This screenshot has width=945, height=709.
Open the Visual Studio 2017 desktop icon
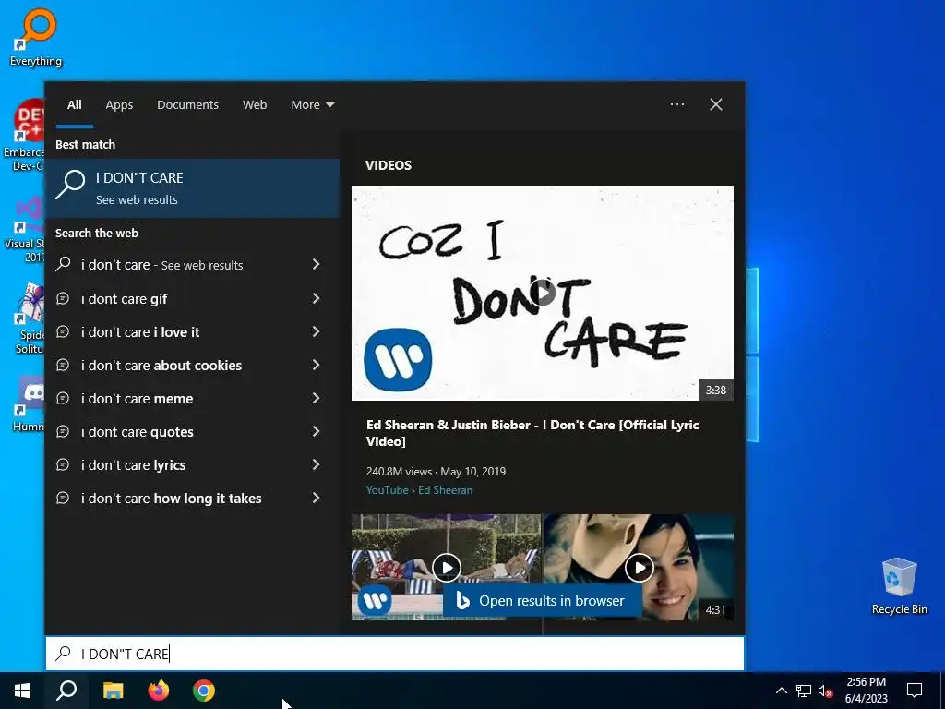coord(24,230)
